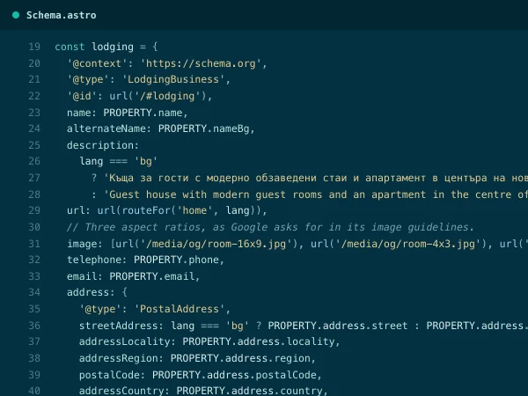The image size is (528, 396).
Task: Click line number 40 in the gutter
Action: coord(34,391)
